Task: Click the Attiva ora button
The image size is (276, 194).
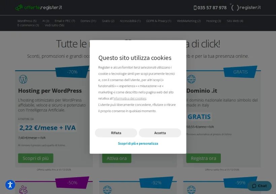Action: pyautogui.click(x=117, y=158)
